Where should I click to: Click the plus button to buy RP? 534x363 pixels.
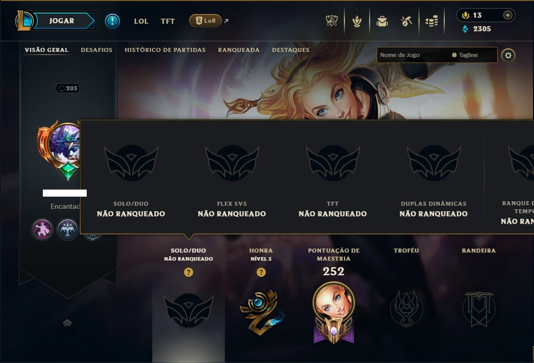[507, 15]
